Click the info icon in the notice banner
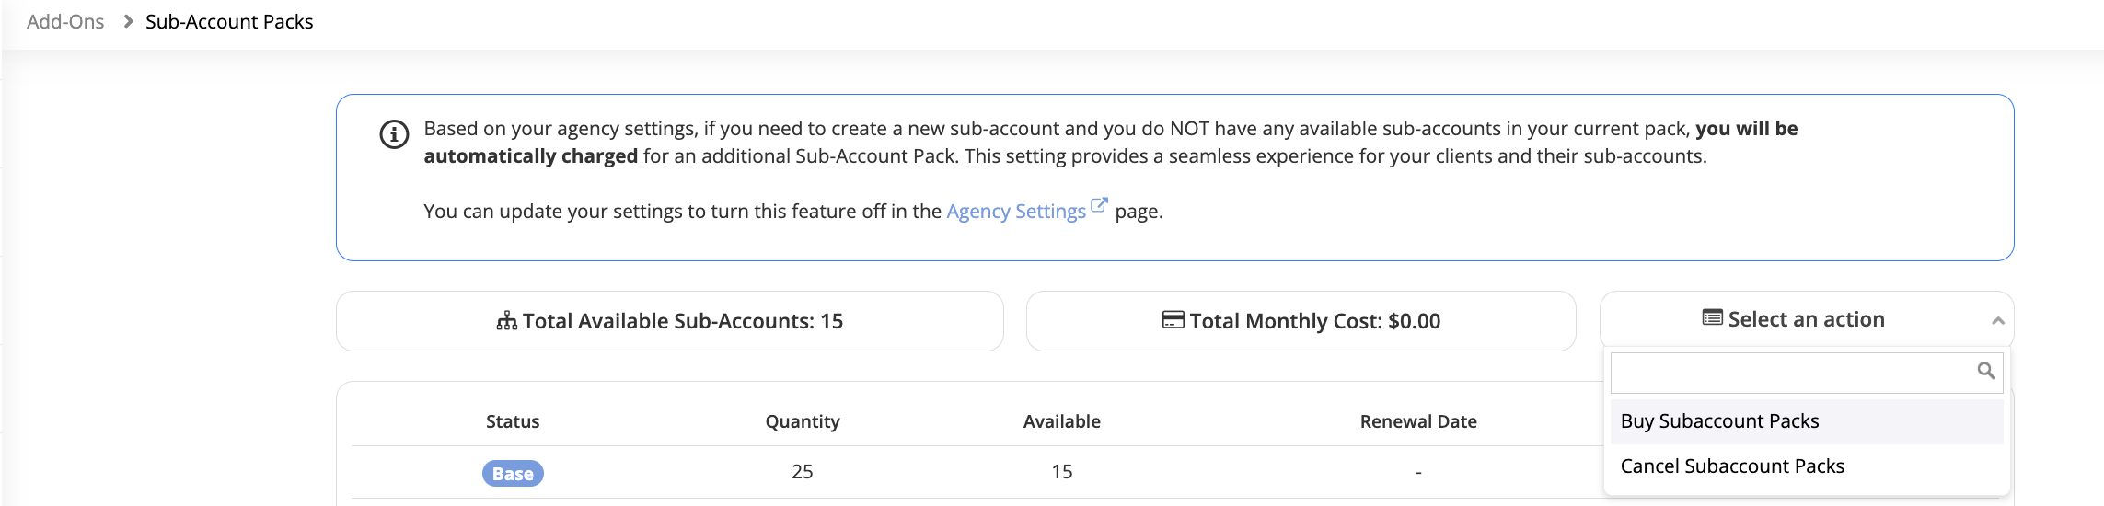The height and width of the screenshot is (506, 2104). point(394,134)
